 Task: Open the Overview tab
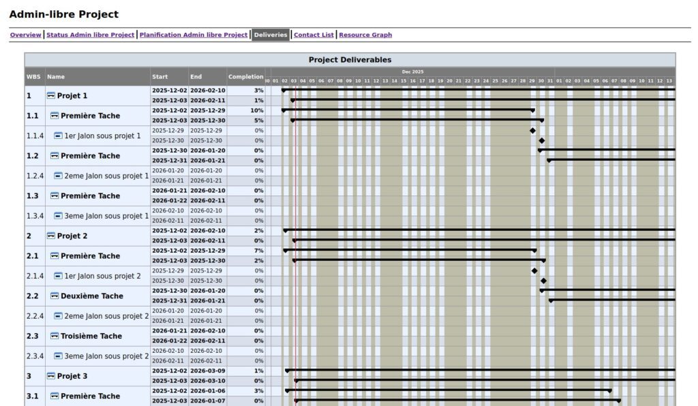click(x=25, y=35)
